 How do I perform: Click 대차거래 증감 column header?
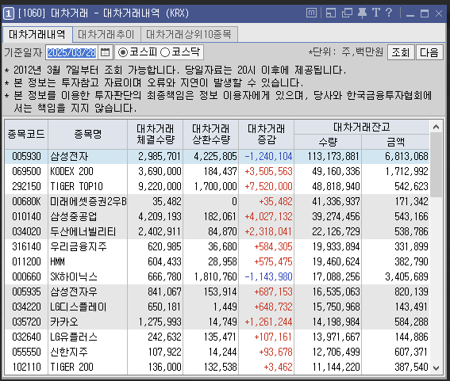click(x=267, y=134)
